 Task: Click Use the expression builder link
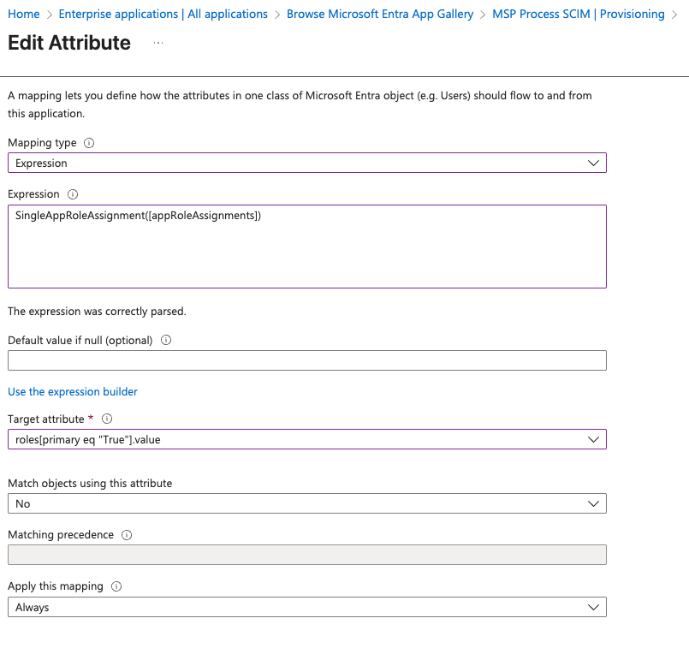point(73,391)
